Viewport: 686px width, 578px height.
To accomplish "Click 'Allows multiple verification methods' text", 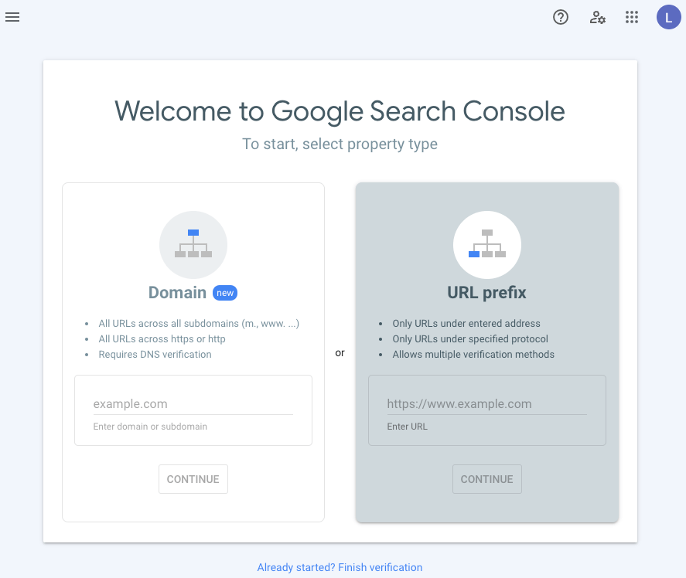I will point(473,354).
